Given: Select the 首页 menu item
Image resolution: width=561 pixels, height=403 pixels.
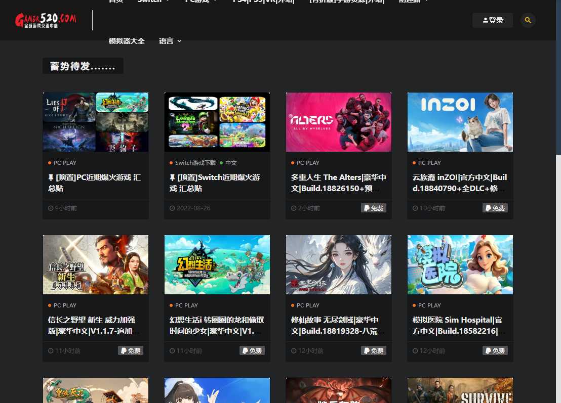Looking at the screenshot, I should click(116, 2).
